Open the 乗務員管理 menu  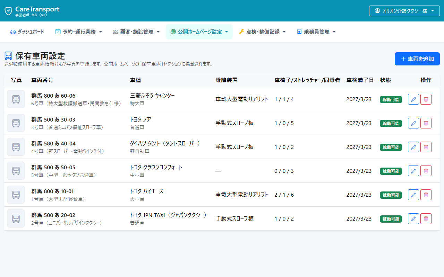point(316,32)
